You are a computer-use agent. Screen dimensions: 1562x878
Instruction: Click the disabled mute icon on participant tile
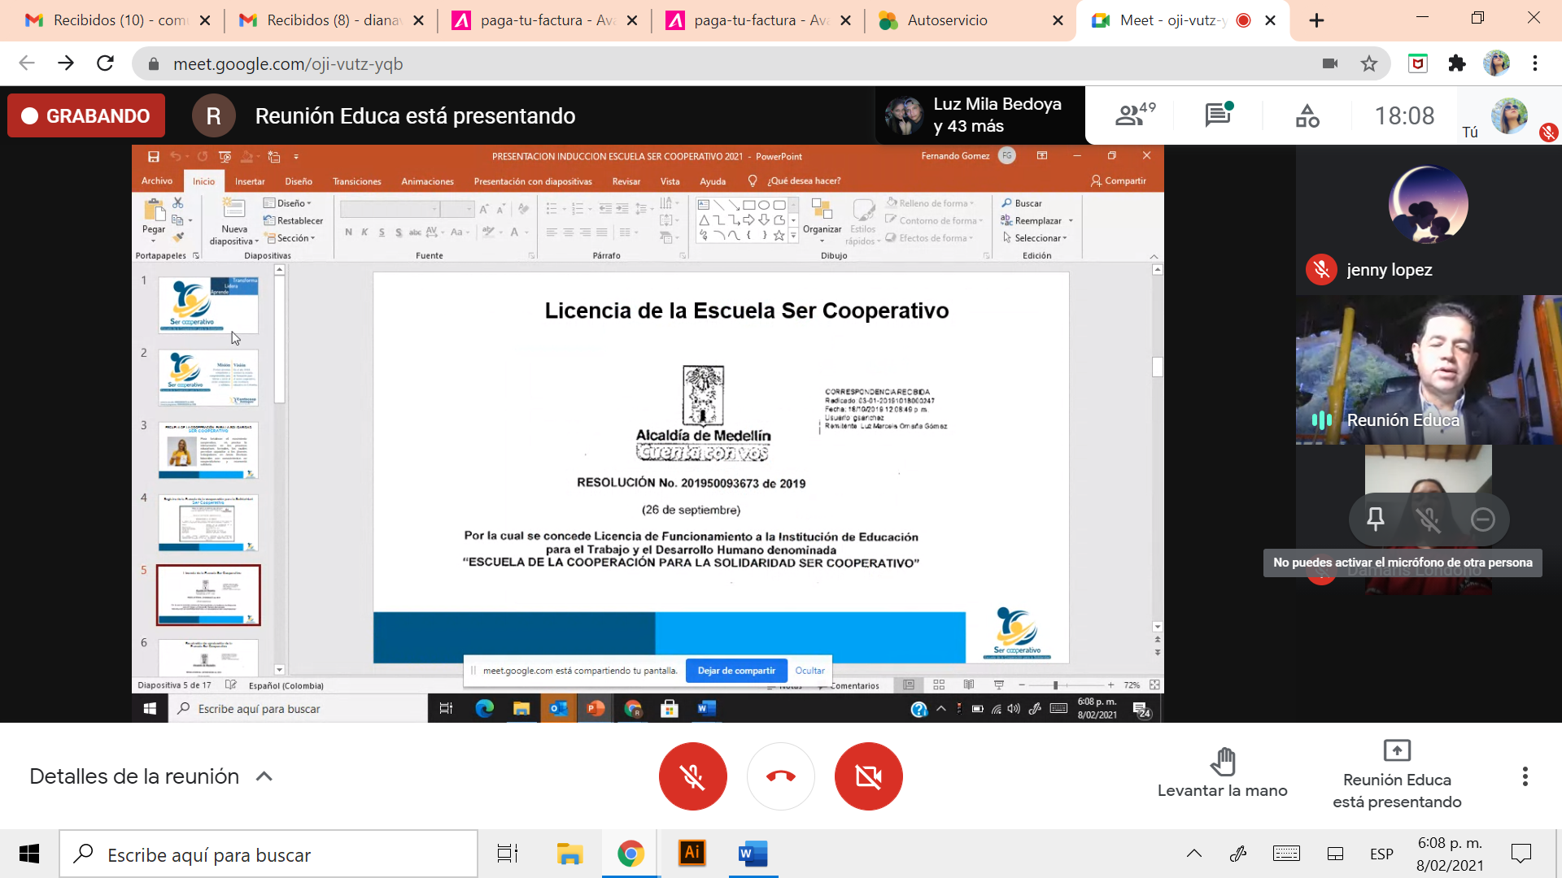[1428, 519]
